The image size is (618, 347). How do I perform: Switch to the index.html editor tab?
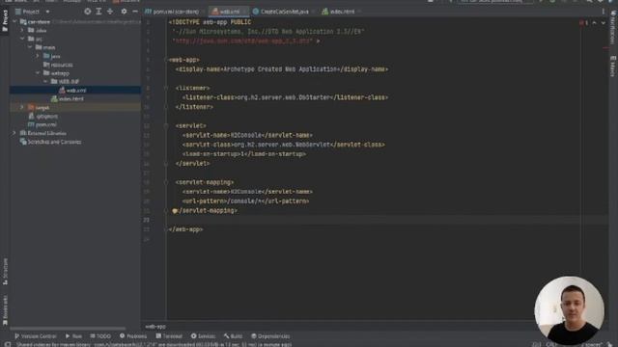(x=341, y=12)
